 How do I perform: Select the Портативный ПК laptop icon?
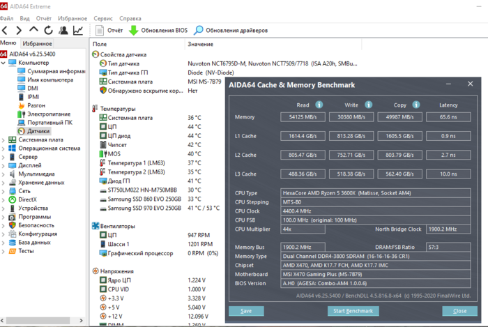tap(21, 123)
